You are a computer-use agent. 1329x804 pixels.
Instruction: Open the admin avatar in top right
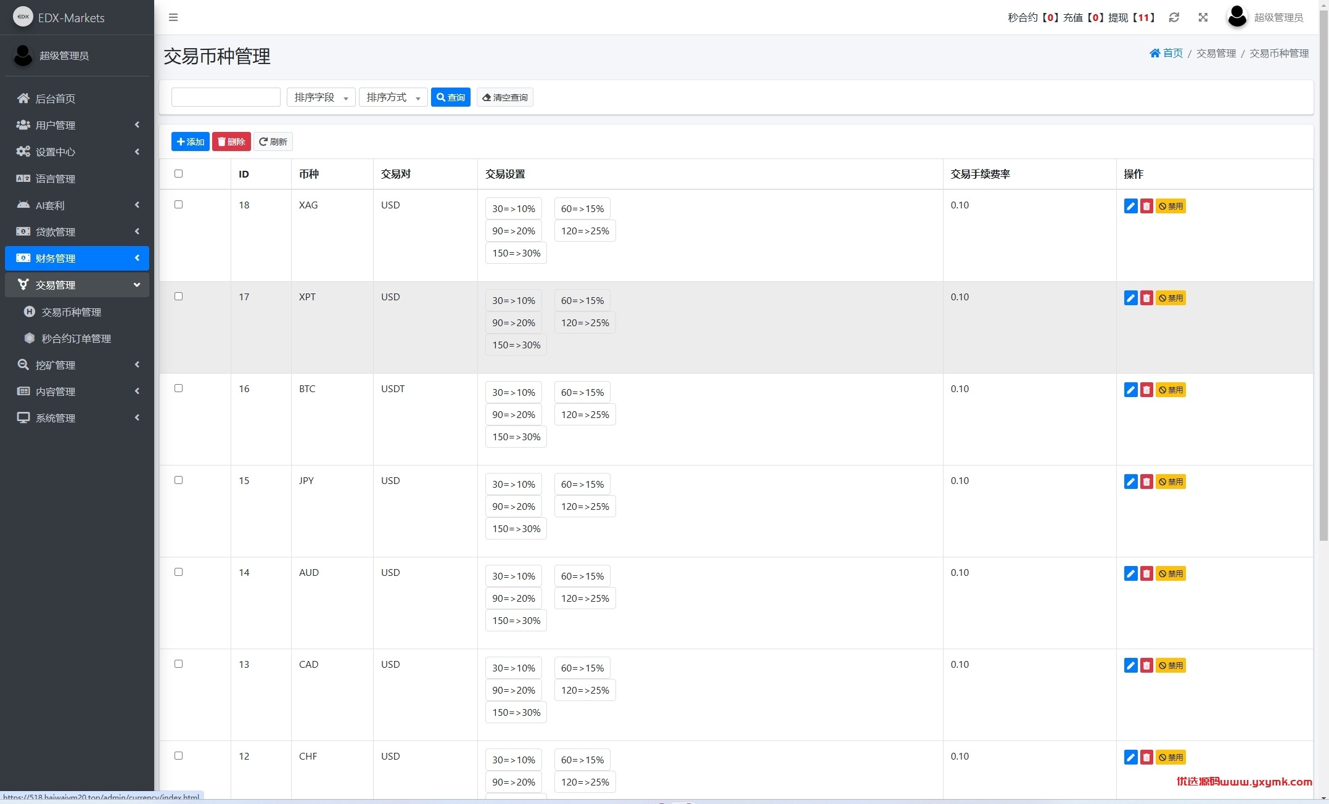pos(1237,17)
